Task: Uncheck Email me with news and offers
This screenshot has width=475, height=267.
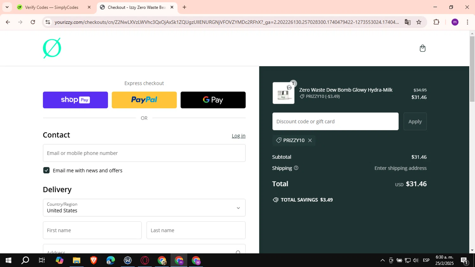Action: tap(46, 170)
